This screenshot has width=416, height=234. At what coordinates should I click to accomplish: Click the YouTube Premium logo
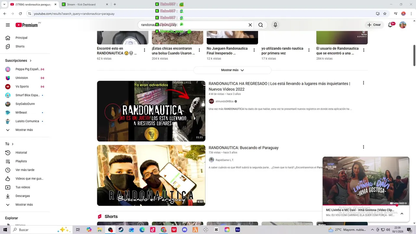point(27,25)
